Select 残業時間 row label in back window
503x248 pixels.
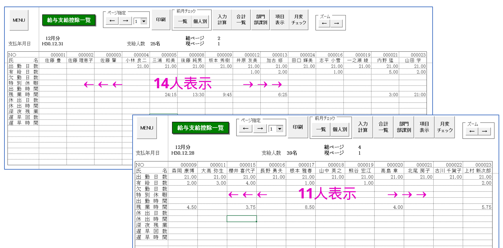[x=23, y=95]
